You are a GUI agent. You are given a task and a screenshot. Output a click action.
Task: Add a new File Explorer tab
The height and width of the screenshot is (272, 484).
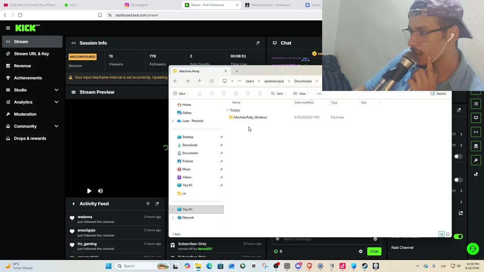point(237,71)
